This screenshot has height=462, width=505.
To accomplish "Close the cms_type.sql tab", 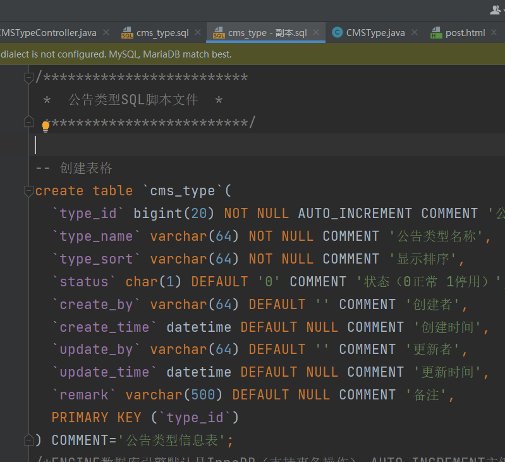I will click(x=198, y=32).
